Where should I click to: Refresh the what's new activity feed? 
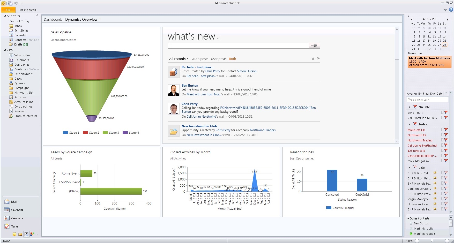click(x=318, y=59)
